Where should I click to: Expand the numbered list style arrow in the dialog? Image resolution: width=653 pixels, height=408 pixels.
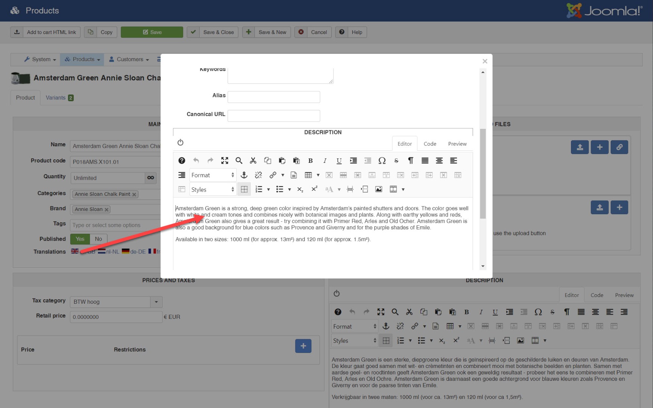(268, 190)
